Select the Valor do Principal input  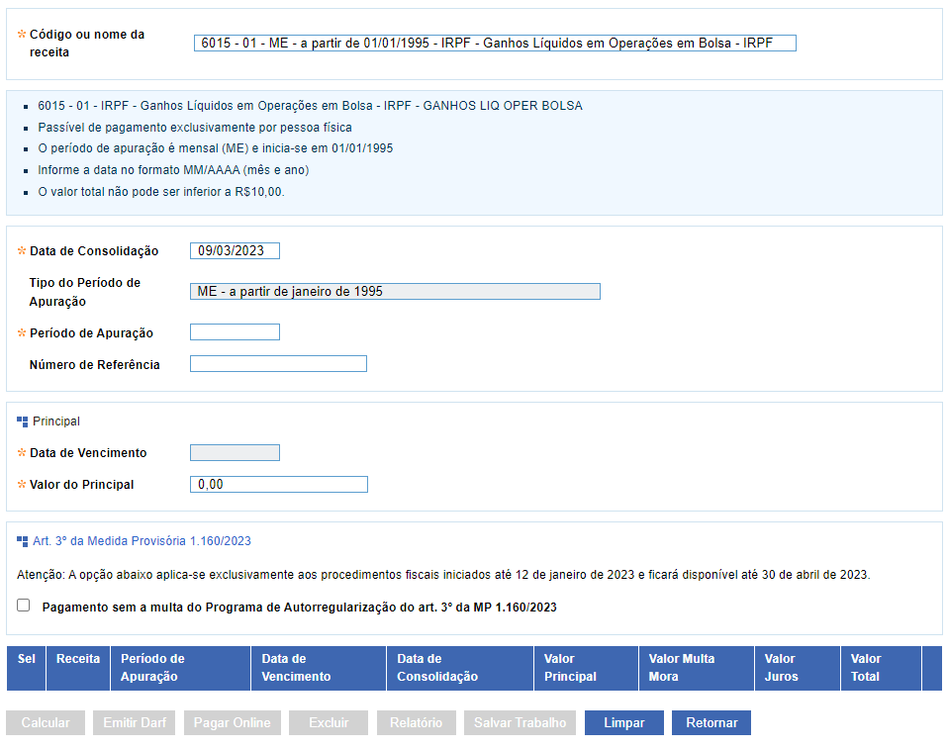278,485
